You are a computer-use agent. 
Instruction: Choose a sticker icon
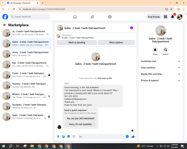tap(69, 137)
